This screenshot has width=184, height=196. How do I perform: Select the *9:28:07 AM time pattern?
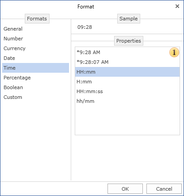pyautogui.click(x=127, y=62)
